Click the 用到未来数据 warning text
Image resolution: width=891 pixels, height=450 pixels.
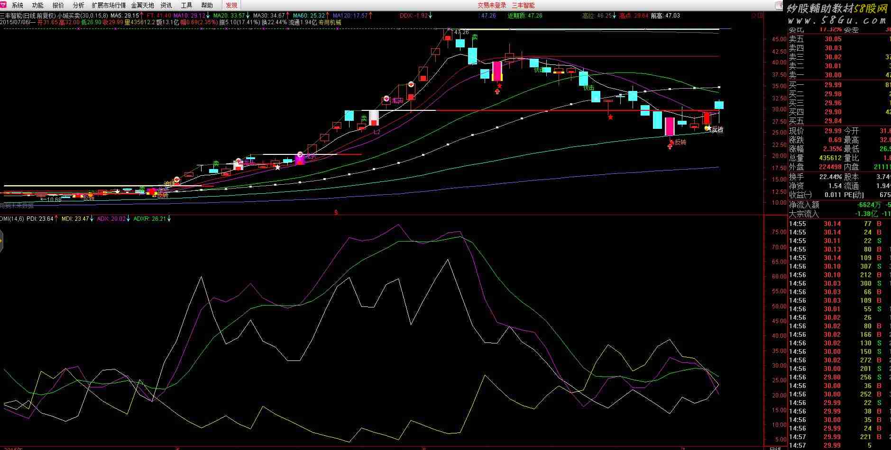click(x=17, y=206)
